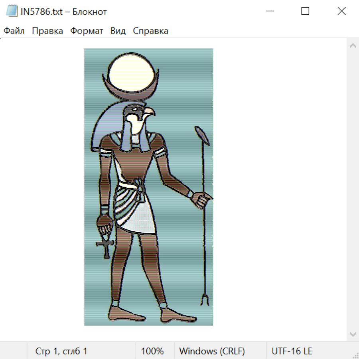
Task: Click the Notepad icon in the title bar
Action: point(12,11)
